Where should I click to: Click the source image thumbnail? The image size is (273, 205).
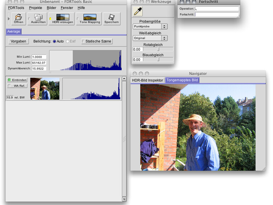(x=45, y=89)
